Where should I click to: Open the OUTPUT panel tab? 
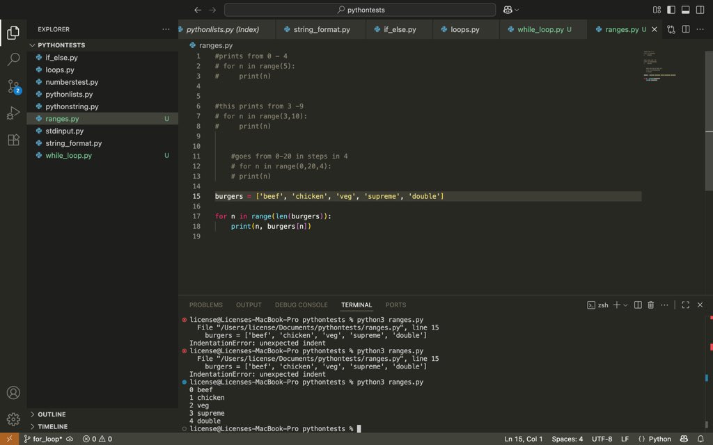tap(249, 305)
